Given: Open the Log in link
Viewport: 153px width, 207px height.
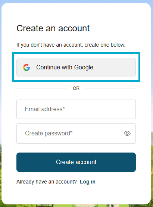Looking at the screenshot, I should click(88, 182).
